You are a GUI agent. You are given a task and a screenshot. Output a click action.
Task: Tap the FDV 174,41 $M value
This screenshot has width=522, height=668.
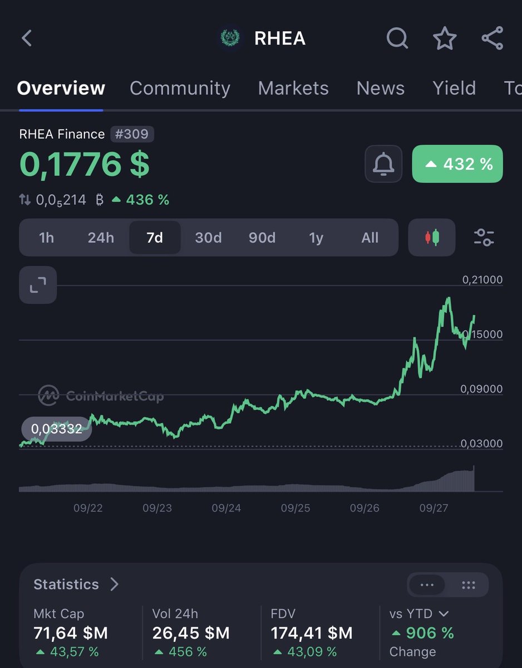(x=312, y=633)
